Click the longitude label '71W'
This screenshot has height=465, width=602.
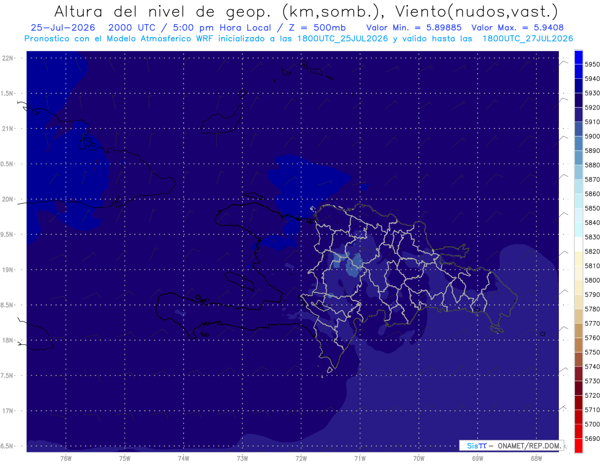pyautogui.click(x=360, y=458)
